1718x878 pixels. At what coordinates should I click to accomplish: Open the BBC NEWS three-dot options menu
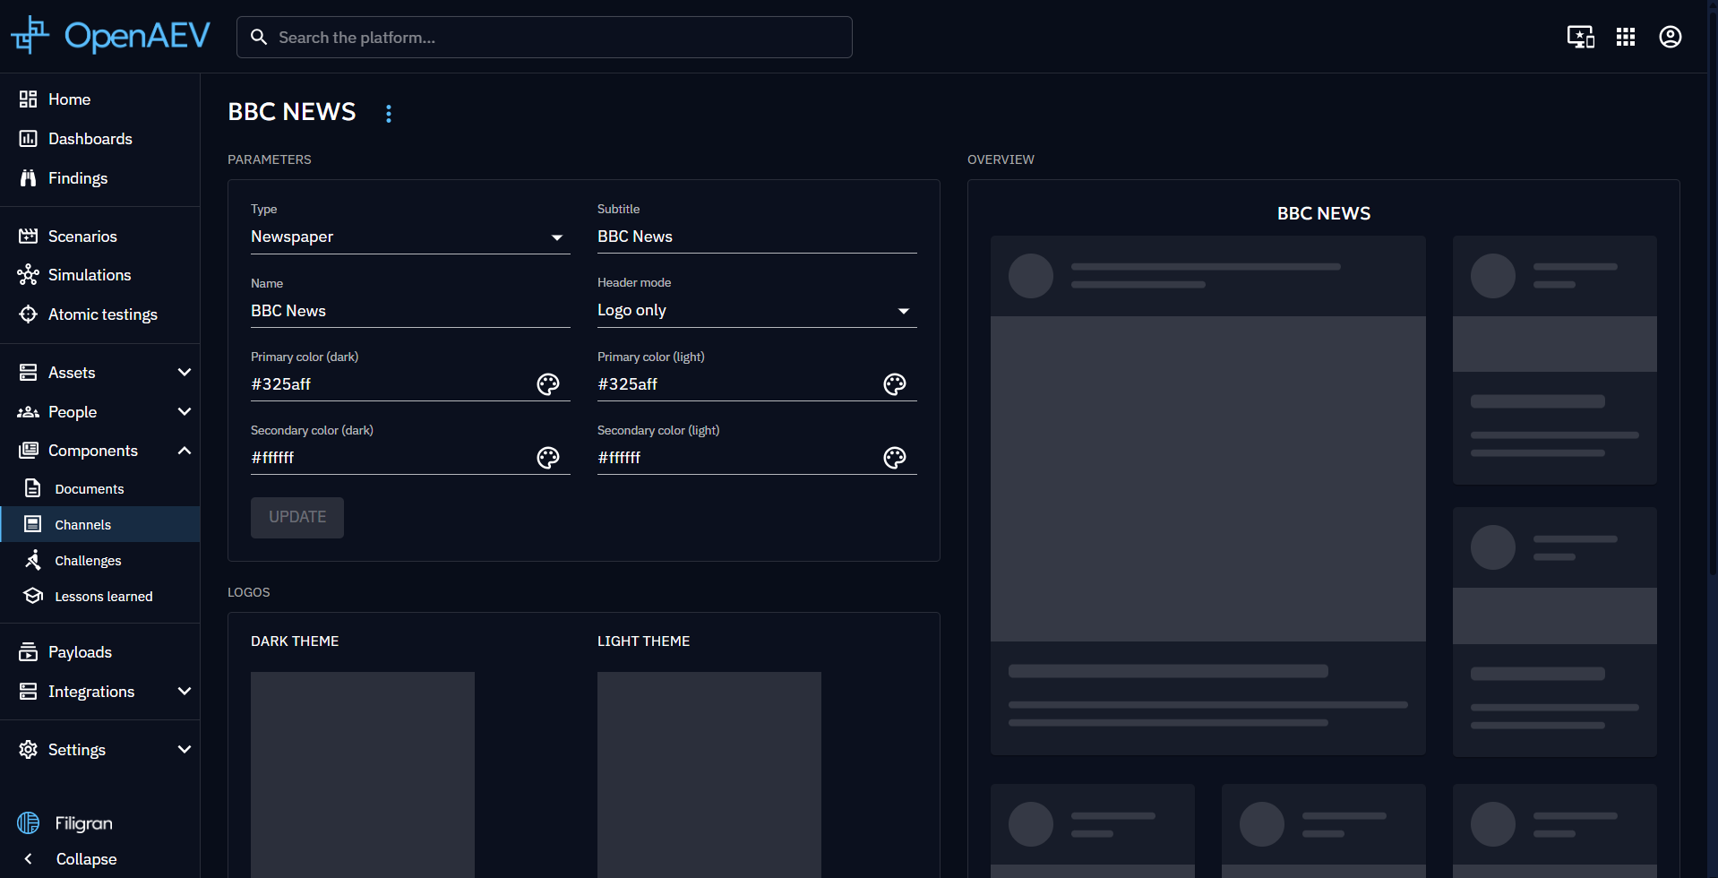[388, 114]
